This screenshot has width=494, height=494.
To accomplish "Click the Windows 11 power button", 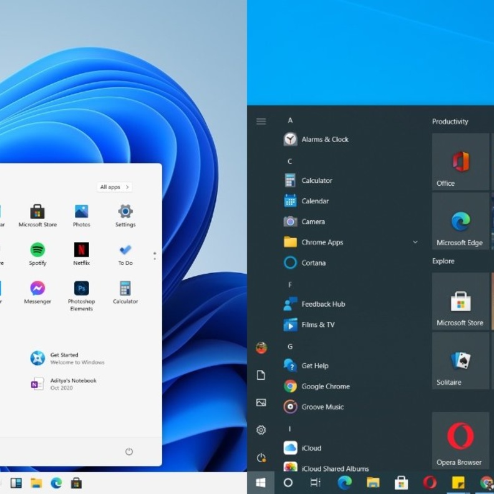I will click(129, 452).
